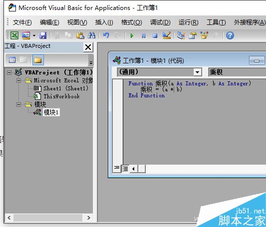266x227 pixels.
Task: Open the 视图(V) menu
Action: point(77,22)
